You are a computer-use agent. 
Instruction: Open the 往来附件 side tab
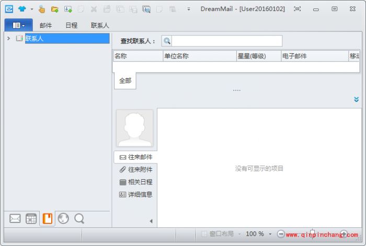(135, 170)
